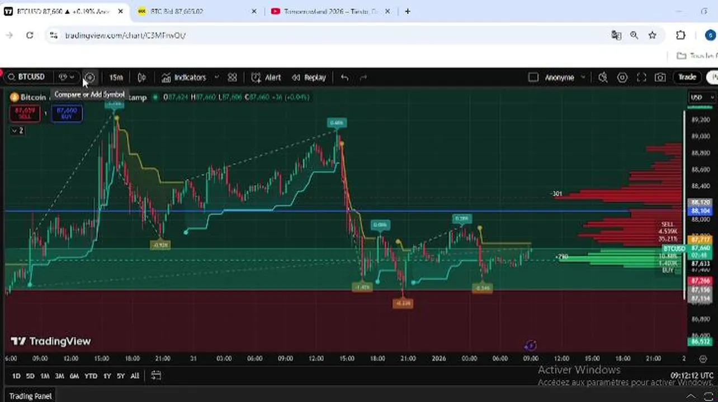Click the blue BUY price button
Viewport: 718px width, 402px height.
67,113
